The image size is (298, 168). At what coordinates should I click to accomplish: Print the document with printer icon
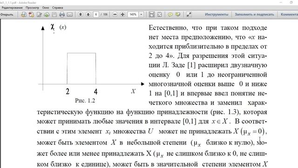coord(62,14)
